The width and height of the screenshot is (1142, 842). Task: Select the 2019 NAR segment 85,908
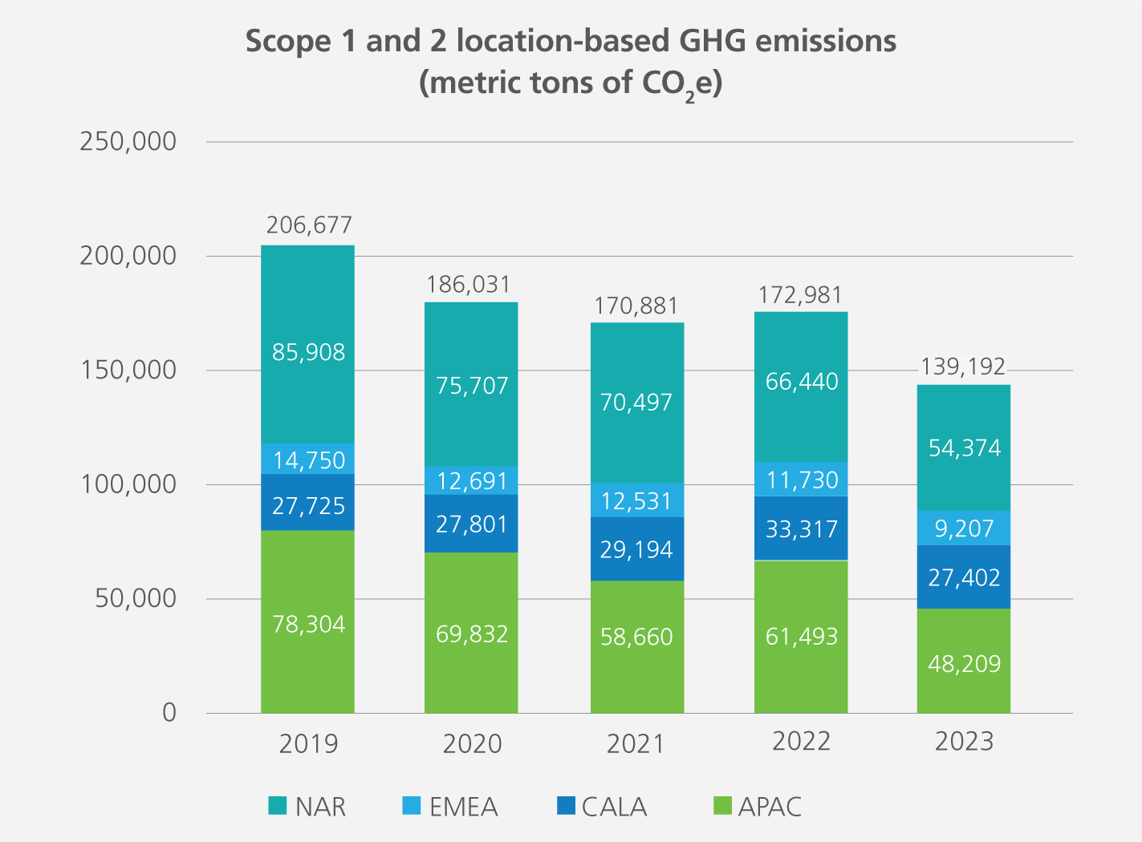(307, 344)
